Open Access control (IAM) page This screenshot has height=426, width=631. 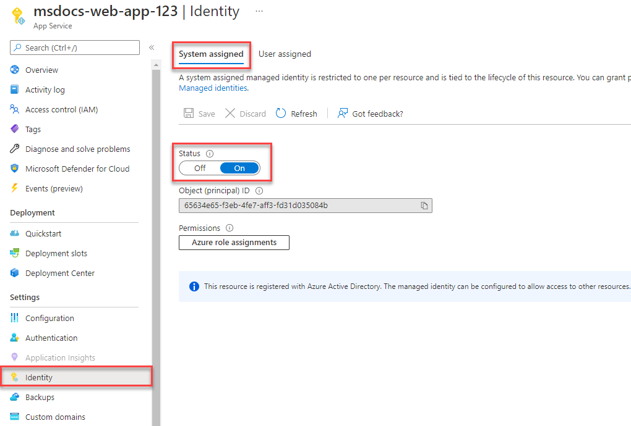click(54, 110)
